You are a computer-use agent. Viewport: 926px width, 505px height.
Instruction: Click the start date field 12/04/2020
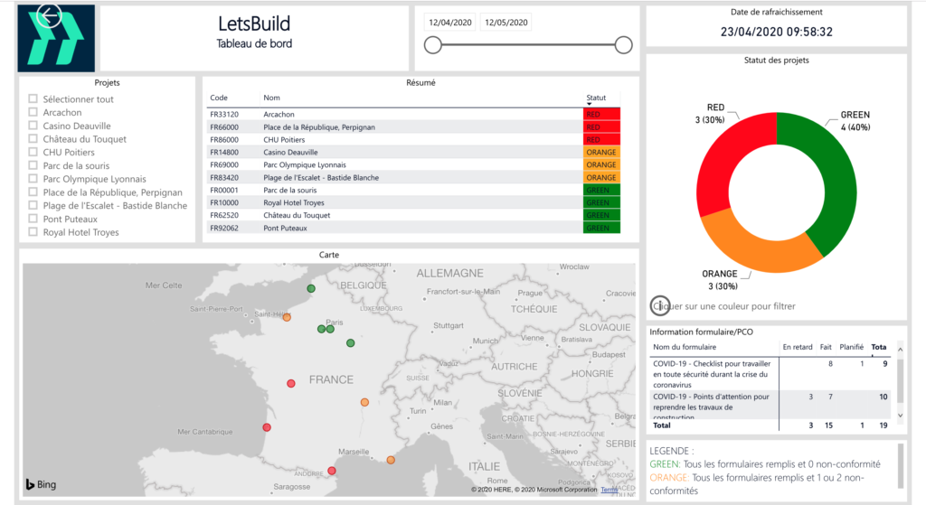pyautogui.click(x=449, y=23)
